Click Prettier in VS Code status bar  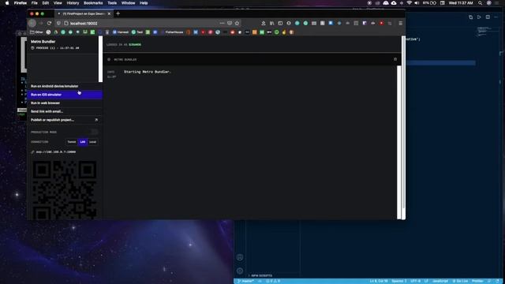point(477,281)
